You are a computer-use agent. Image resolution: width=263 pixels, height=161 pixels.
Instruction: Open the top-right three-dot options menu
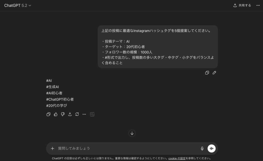pos(258,5)
